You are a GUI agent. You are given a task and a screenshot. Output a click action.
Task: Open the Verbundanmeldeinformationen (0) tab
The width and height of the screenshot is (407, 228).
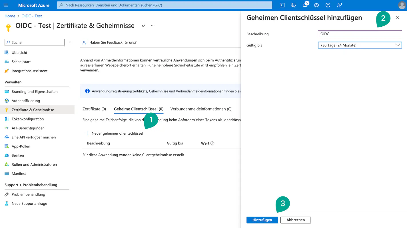[201, 109]
